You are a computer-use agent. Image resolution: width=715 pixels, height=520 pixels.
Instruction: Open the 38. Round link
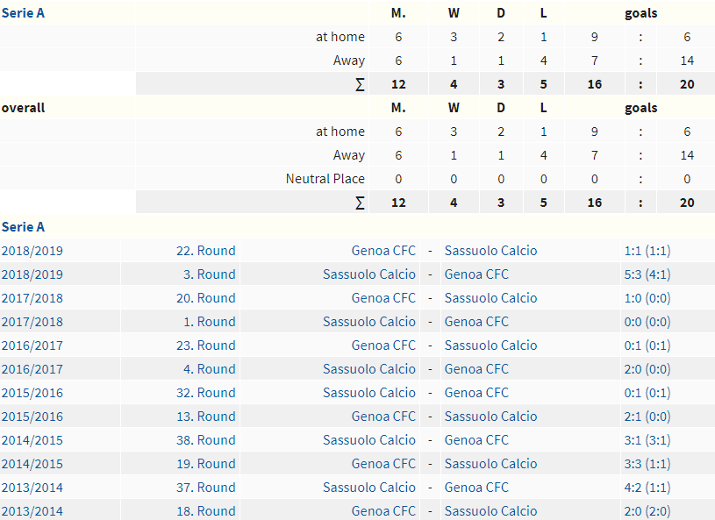tap(205, 440)
